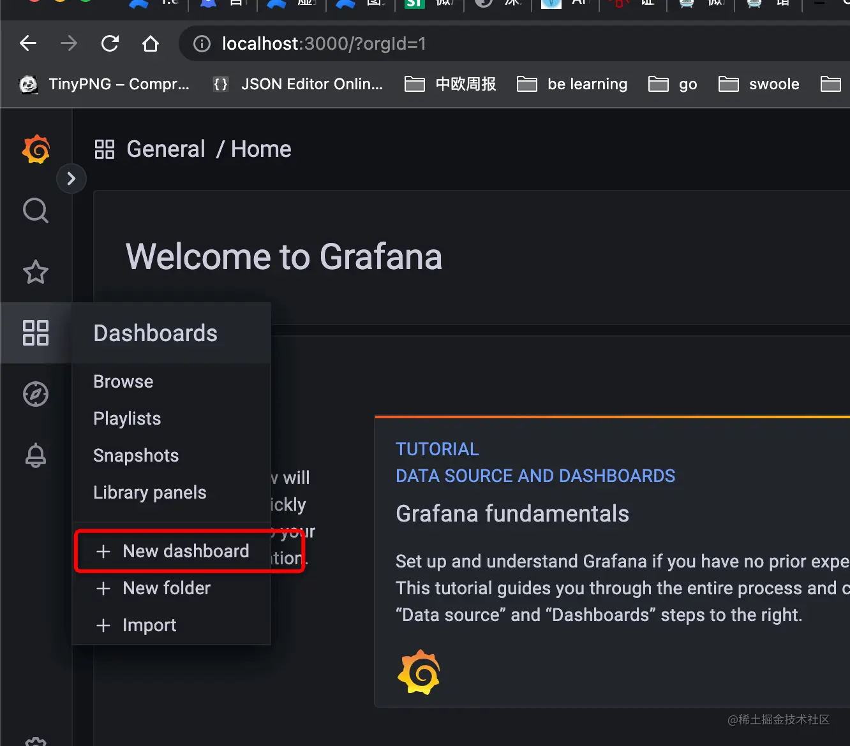Click the General breadcrumb link

(166, 149)
